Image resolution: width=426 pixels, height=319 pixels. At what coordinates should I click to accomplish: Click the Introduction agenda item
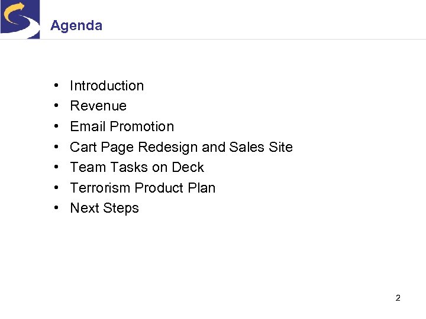[x=106, y=86]
